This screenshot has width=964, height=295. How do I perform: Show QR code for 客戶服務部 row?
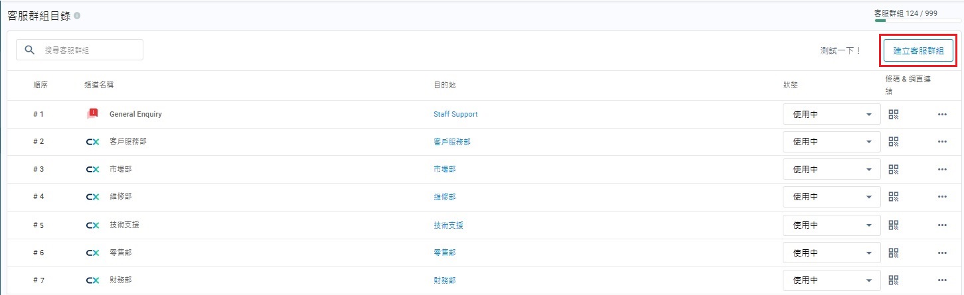(x=893, y=142)
